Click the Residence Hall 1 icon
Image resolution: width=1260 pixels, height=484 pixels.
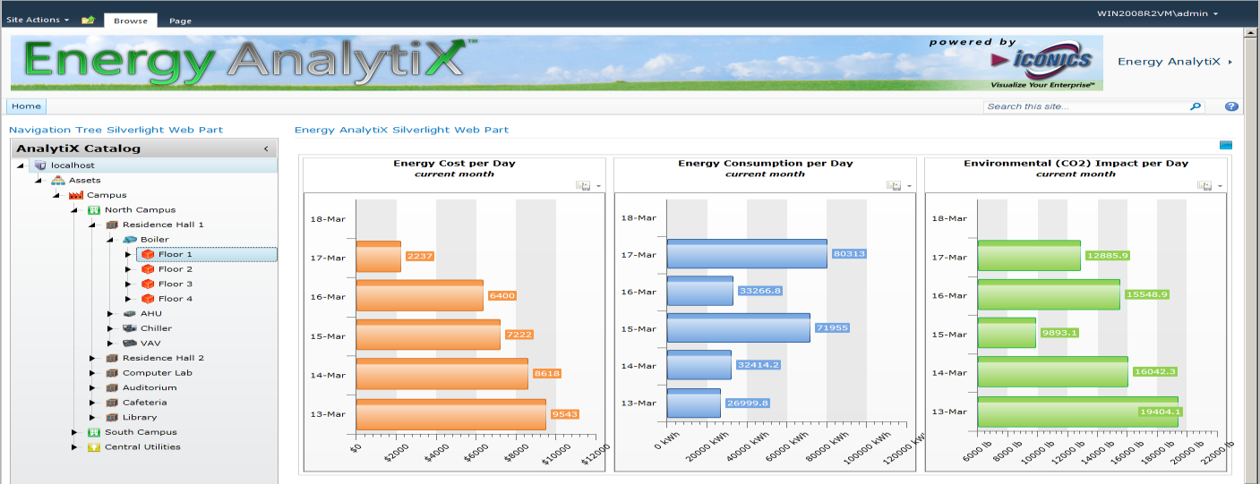pyautogui.click(x=112, y=225)
